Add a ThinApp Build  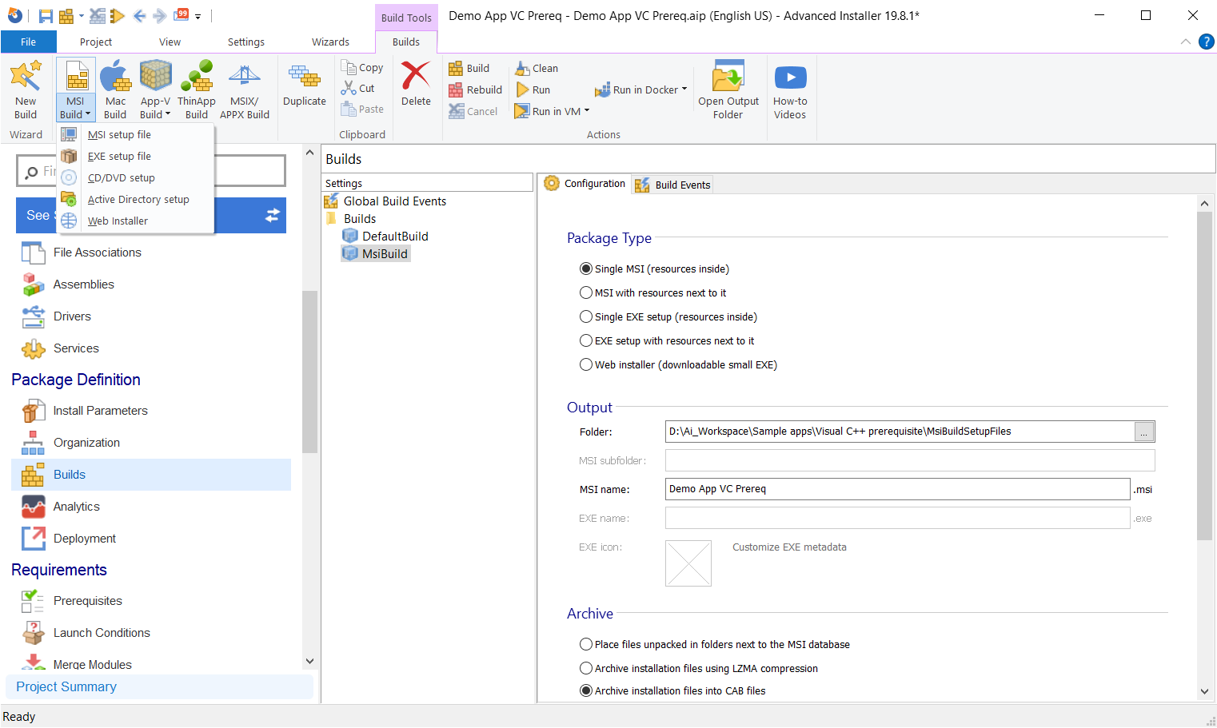197,90
